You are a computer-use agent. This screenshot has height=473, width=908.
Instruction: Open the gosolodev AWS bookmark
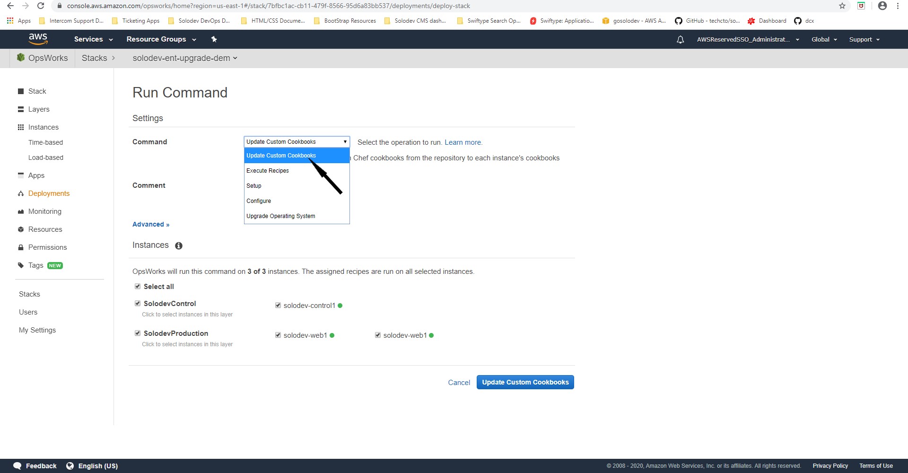coord(634,21)
